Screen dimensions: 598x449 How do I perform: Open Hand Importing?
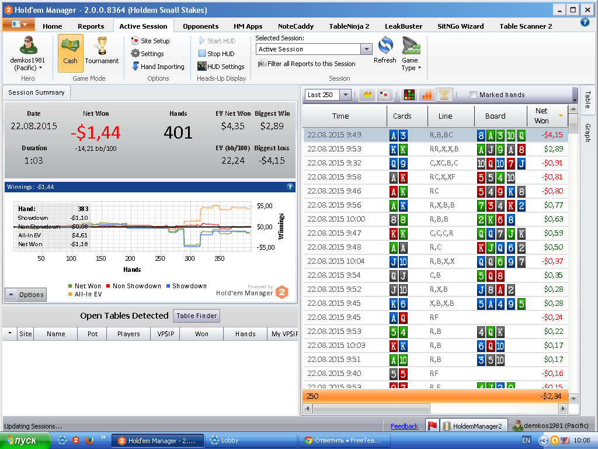pos(158,67)
